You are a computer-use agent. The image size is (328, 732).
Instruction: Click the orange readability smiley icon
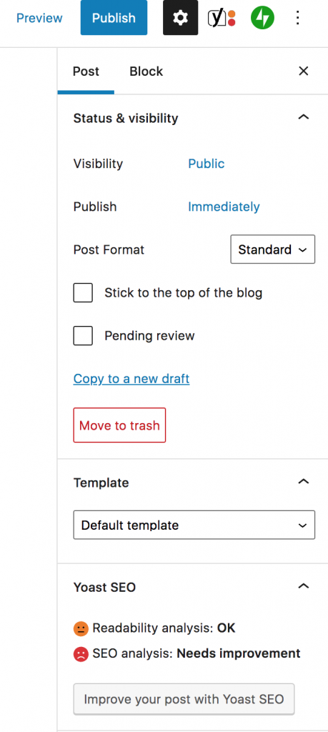coord(81,629)
